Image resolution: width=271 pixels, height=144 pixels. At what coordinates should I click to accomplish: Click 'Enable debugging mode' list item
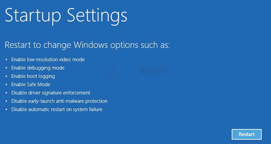point(38,68)
